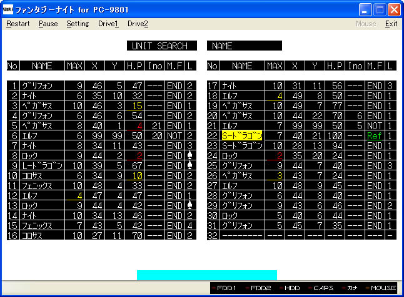Open the Drive1 menu

pyautogui.click(x=108, y=24)
